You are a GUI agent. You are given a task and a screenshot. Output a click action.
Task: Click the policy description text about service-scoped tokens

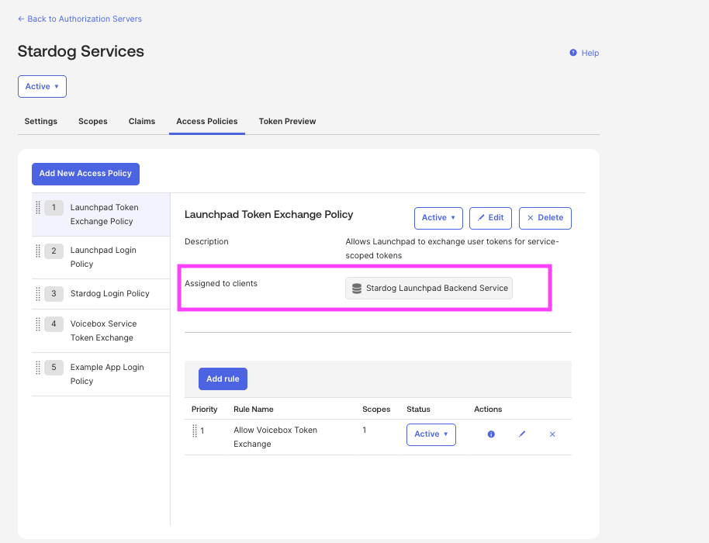[x=452, y=248]
